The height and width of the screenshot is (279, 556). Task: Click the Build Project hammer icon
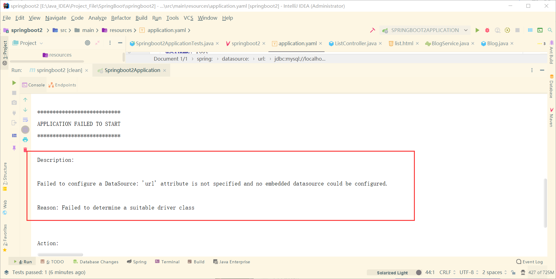pos(373,30)
